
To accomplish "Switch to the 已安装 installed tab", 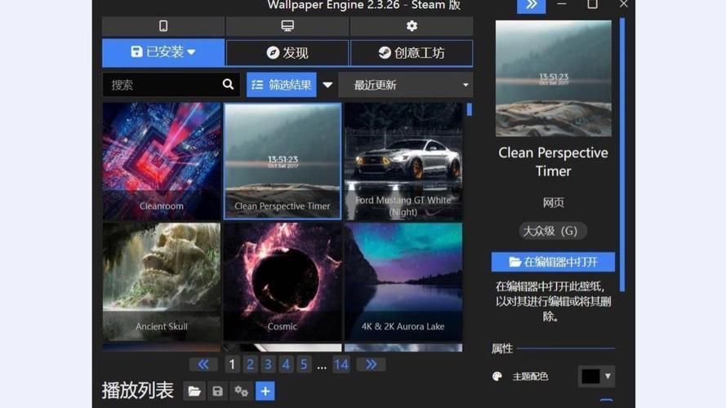I will [163, 52].
